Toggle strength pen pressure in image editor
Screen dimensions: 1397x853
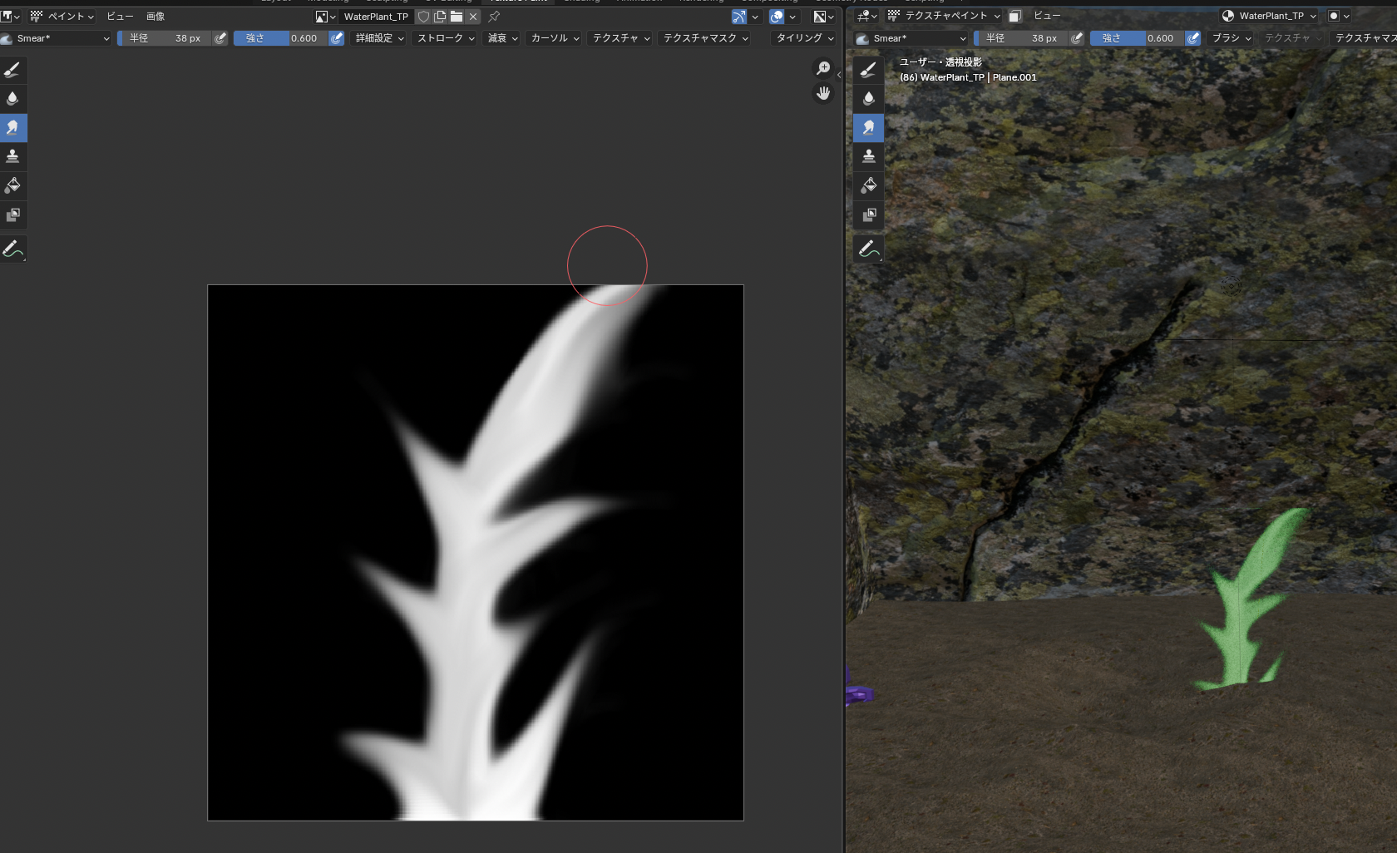(x=337, y=38)
